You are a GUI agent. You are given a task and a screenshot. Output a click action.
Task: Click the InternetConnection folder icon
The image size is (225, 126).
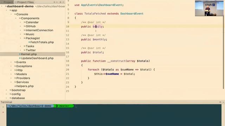[25, 30]
